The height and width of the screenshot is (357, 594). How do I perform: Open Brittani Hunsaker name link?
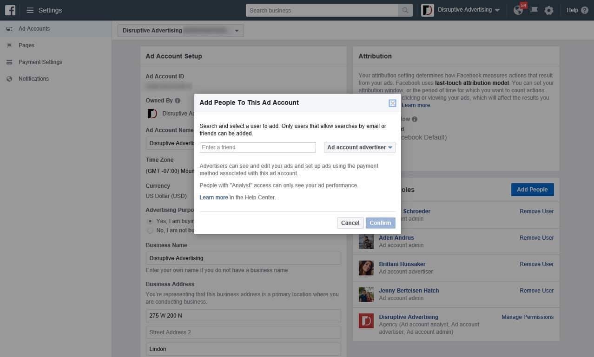[402, 264]
